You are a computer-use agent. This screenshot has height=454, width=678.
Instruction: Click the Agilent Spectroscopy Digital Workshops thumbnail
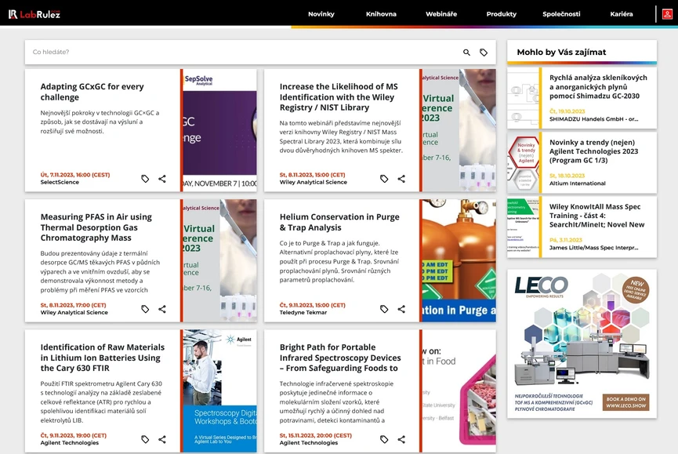click(219, 390)
